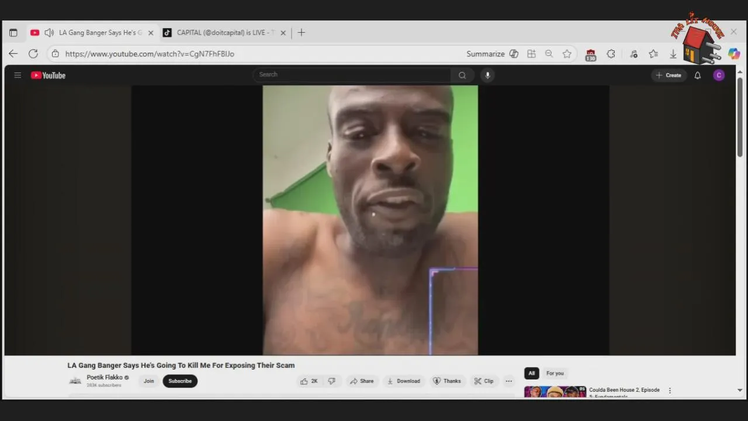Open options for Coulda Been House video
748x421 pixels.
[x=670, y=391]
